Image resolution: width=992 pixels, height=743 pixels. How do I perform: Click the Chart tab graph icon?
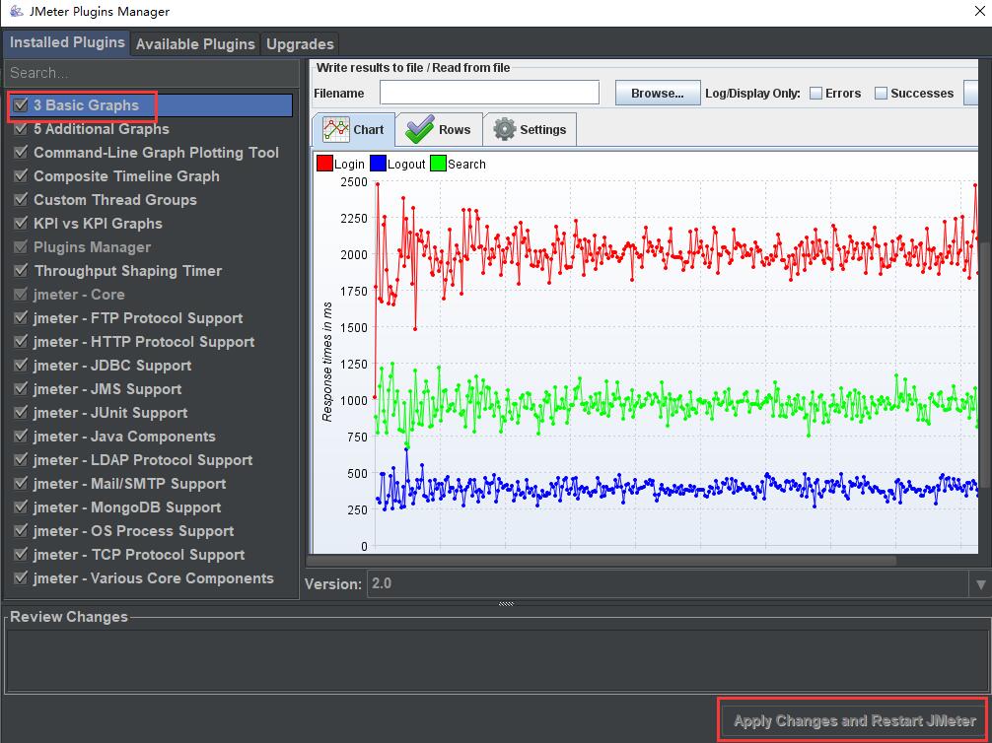tap(335, 130)
